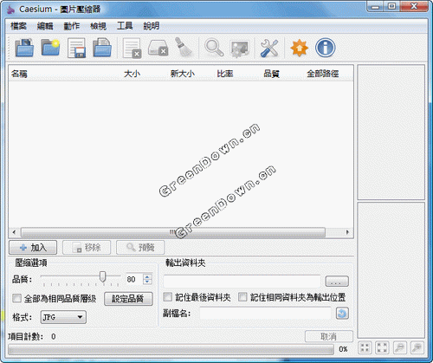Viewport: 433px width, 363px height.
Task: Sort by the 全部路徑 column header
Action: (323, 74)
